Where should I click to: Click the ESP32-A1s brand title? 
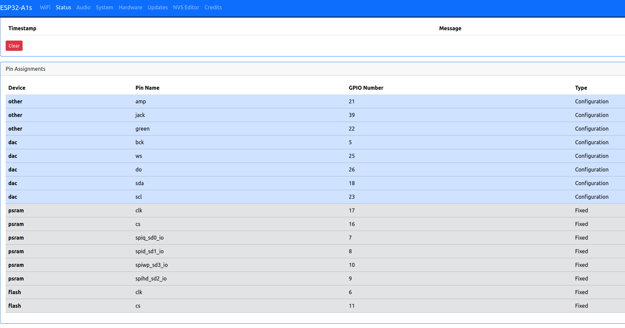[x=16, y=8]
